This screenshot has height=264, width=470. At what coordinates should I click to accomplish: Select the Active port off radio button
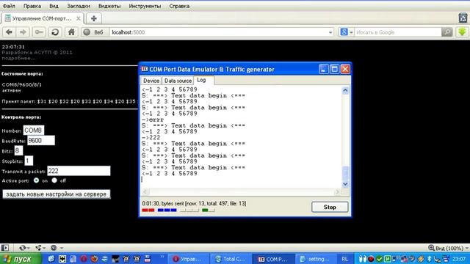[54, 180]
